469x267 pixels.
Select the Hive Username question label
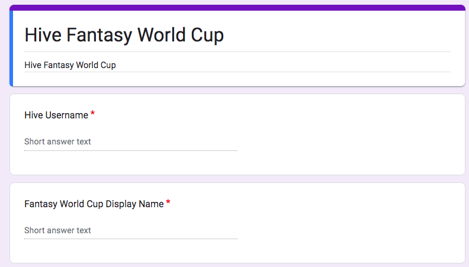[x=56, y=115]
